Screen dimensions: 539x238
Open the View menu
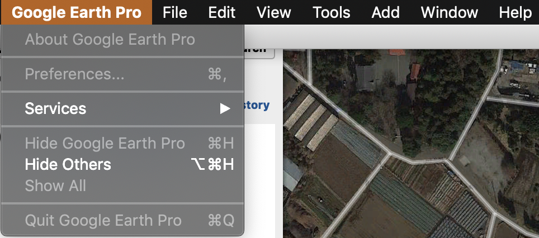tap(273, 13)
